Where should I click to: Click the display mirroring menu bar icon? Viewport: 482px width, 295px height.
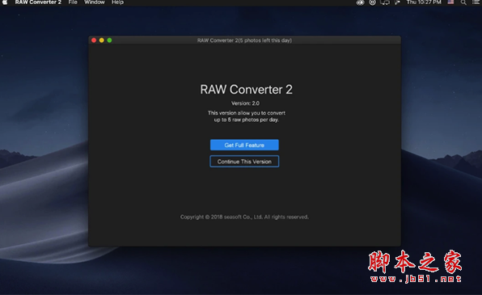point(385,2)
